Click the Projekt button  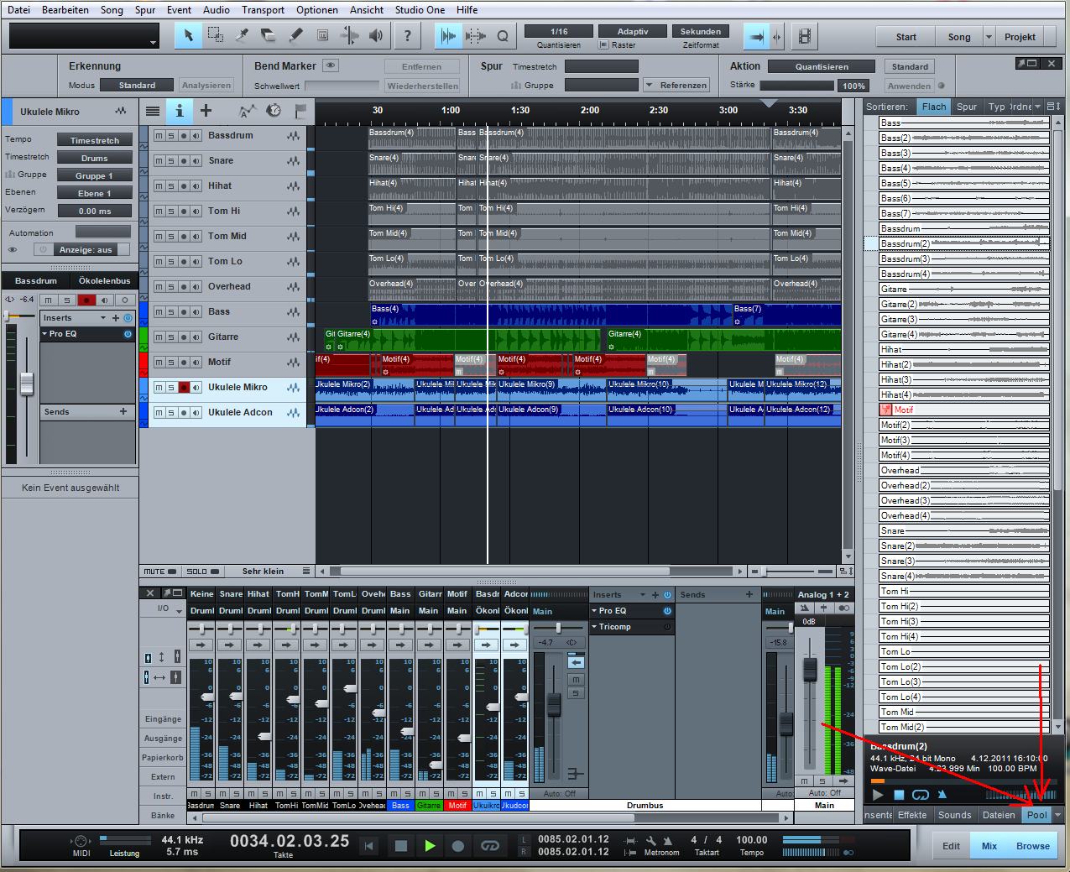pos(1020,37)
